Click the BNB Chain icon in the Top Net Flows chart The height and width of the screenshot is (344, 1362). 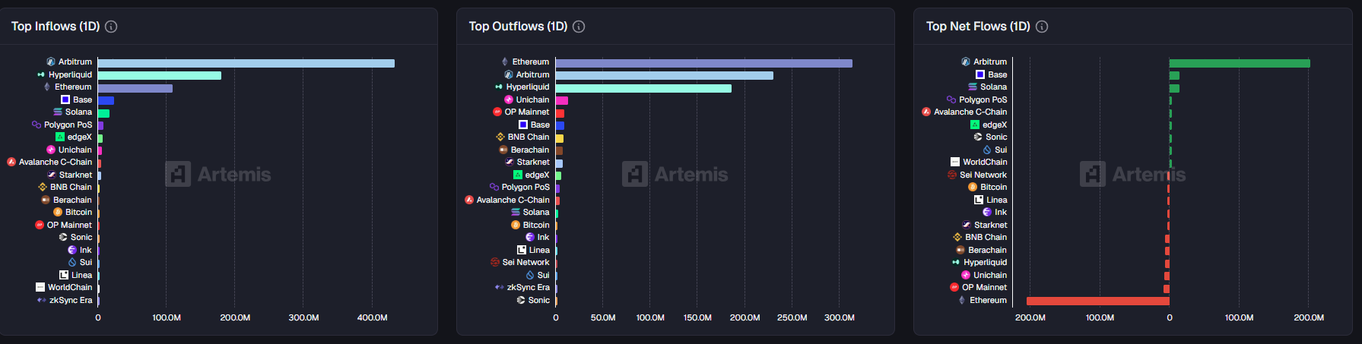957,238
